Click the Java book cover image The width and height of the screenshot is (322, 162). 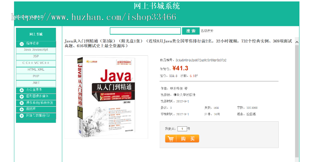[x=106, y=97]
